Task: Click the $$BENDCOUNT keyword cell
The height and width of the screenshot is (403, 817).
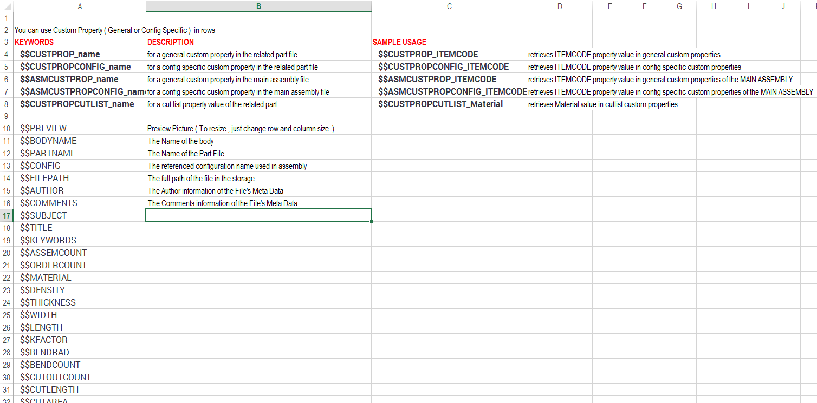Action: pos(80,365)
